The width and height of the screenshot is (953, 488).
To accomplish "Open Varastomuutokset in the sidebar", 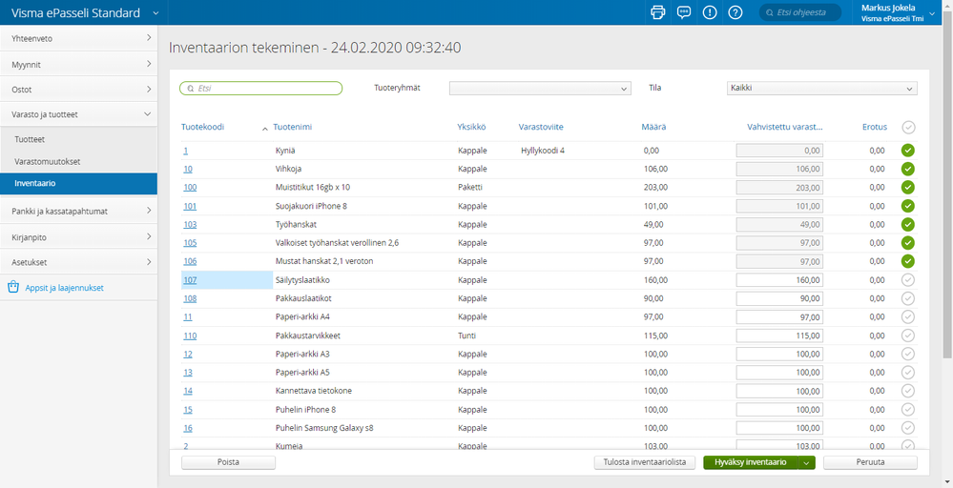I will pyautogui.click(x=47, y=160).
